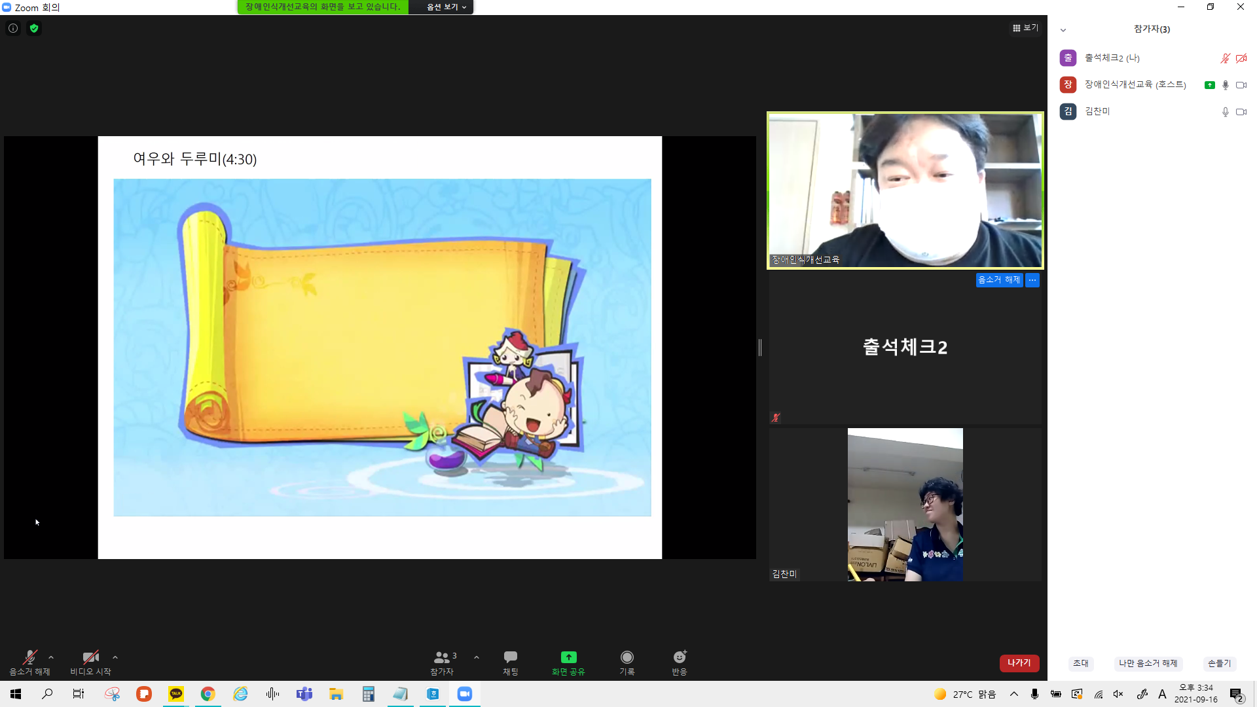Click host microphone icon in participants list
This screenshot has height=707, width=1257.
tap(1225, 85)
